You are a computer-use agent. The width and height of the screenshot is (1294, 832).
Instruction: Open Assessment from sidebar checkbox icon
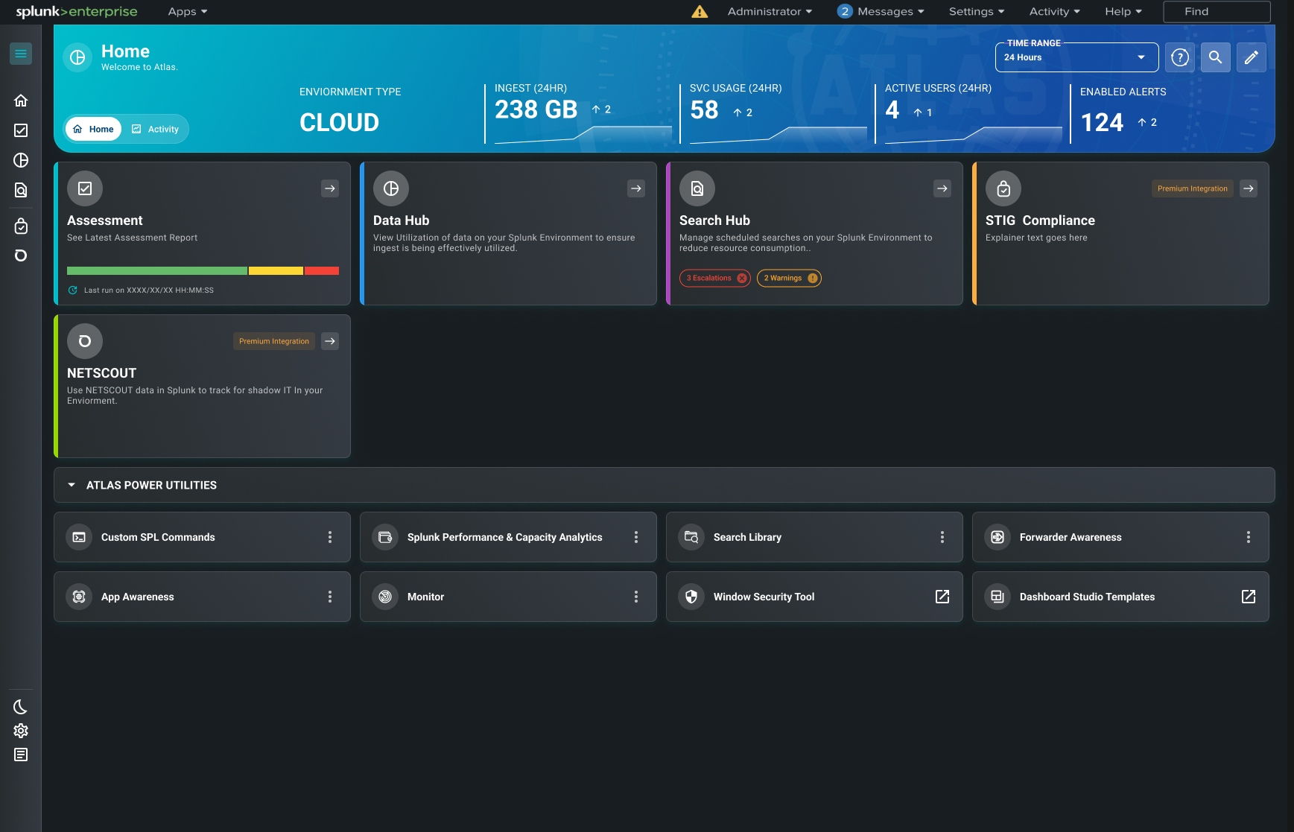coord(21,130)
